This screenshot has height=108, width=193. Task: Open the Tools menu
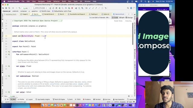[x=75, y=1]
